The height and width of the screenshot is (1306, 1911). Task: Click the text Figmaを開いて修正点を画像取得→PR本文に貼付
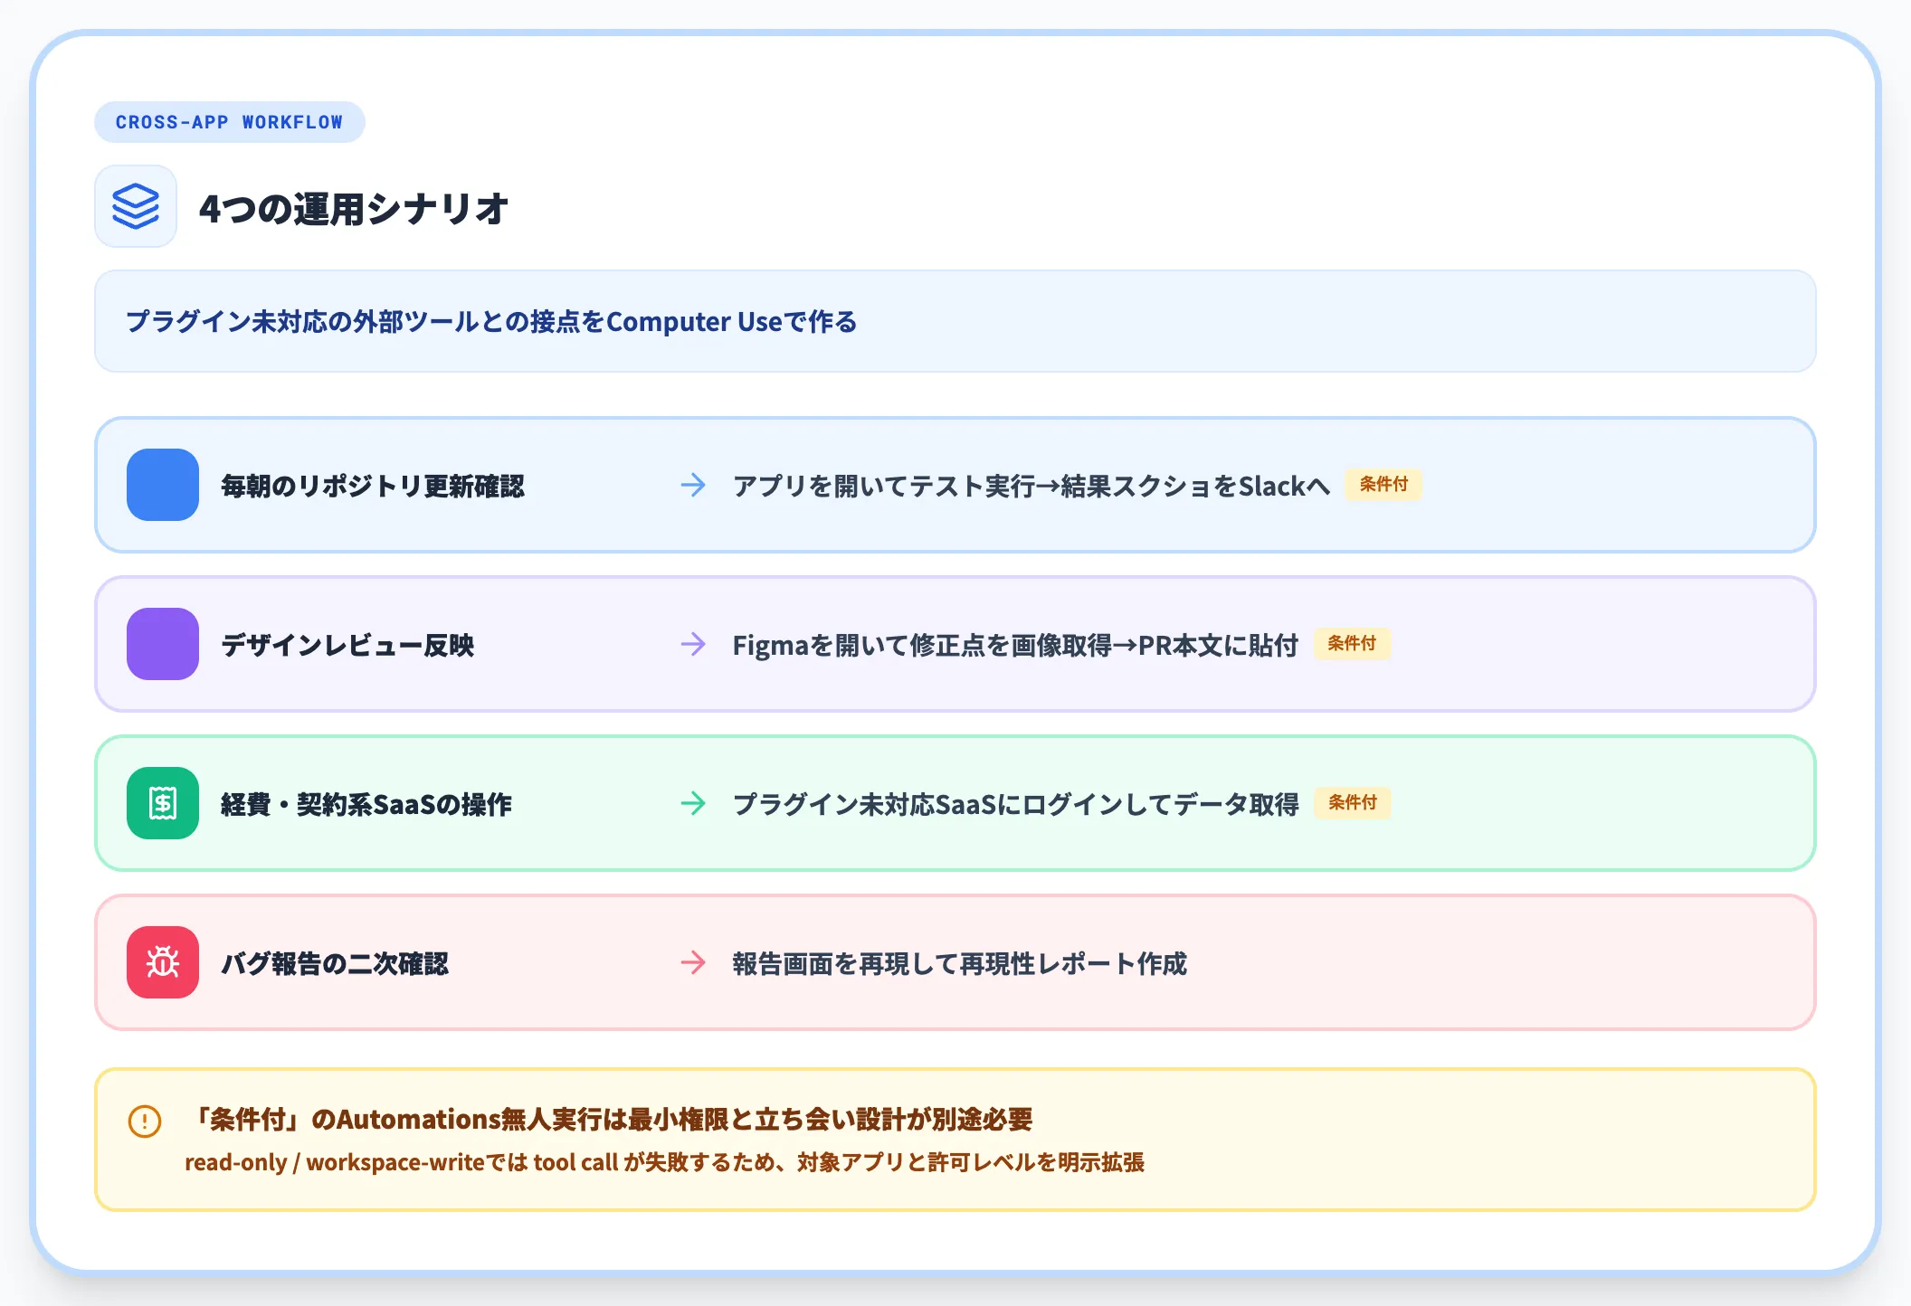pyautogui.click(x=1015, y=645)
